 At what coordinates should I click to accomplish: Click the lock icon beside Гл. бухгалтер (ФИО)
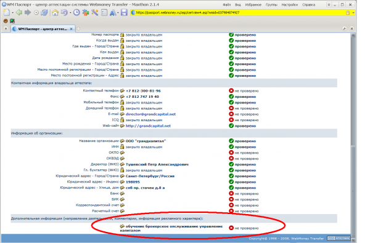122,170
